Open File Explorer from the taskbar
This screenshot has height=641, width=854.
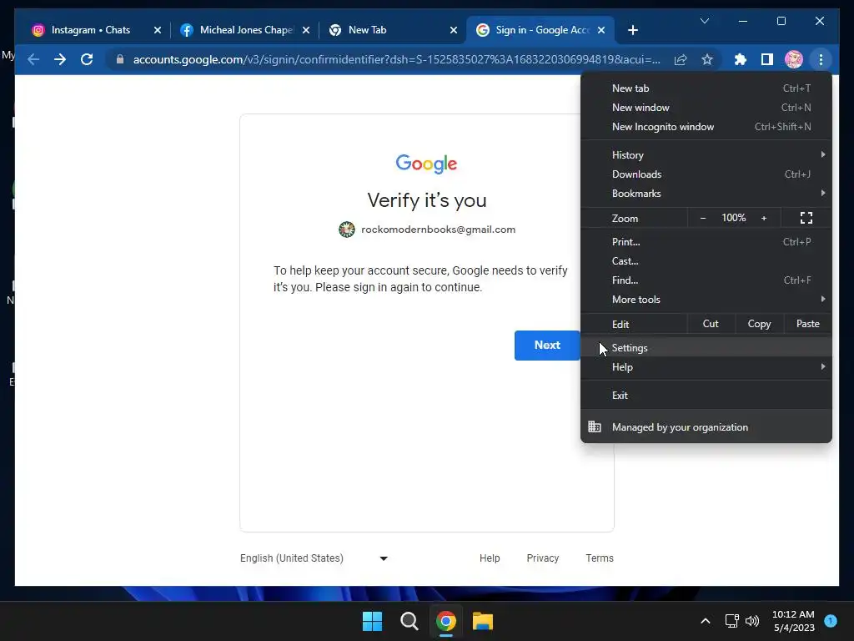point(483,621)
